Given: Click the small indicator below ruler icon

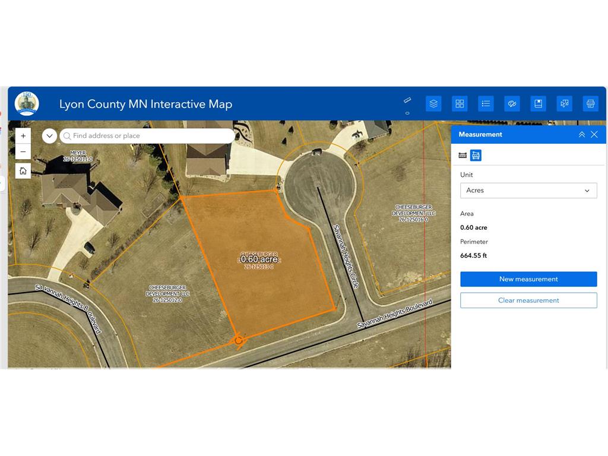Looking at the screenshot, I should click(407, 113).
